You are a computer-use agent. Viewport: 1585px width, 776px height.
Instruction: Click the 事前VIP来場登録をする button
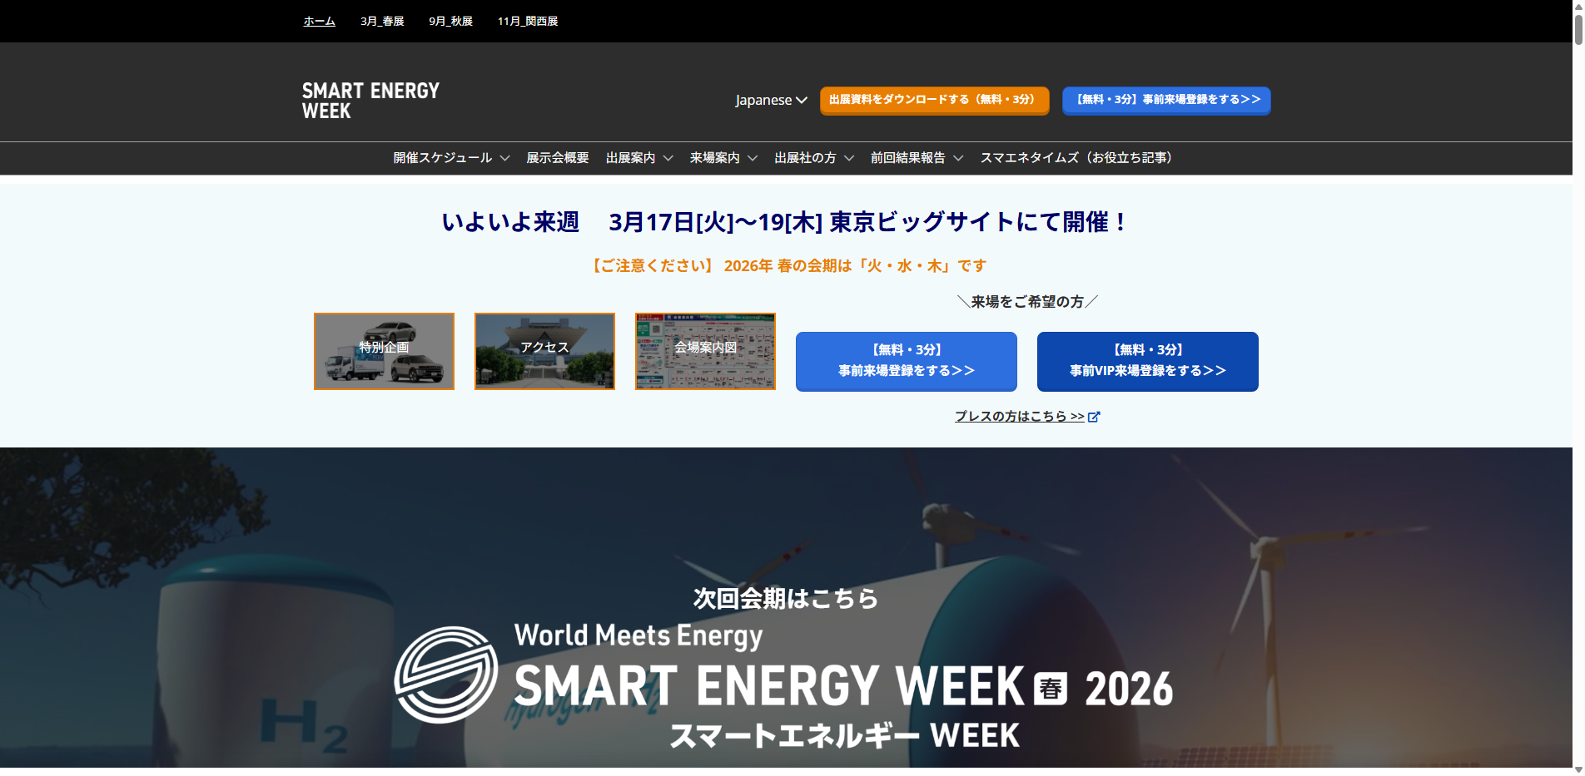point(1147,361)
